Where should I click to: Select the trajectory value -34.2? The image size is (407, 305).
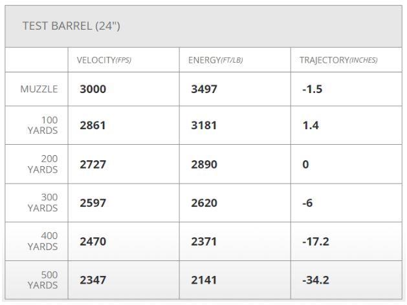[x=315, y=280]
